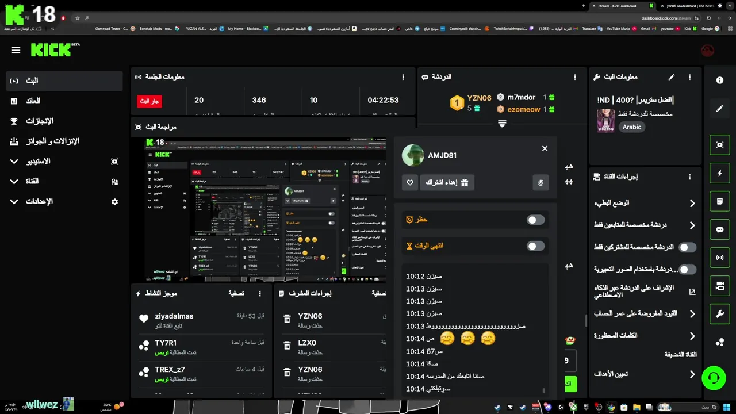Click the reward icon beside TY7R1
The width and height of the screenshot is (736, 414).
coord(144,346)
